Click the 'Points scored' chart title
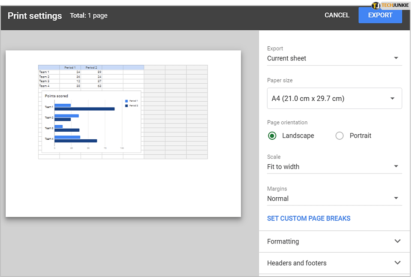This screenshot has height=277, width=412. coord(57,96)
